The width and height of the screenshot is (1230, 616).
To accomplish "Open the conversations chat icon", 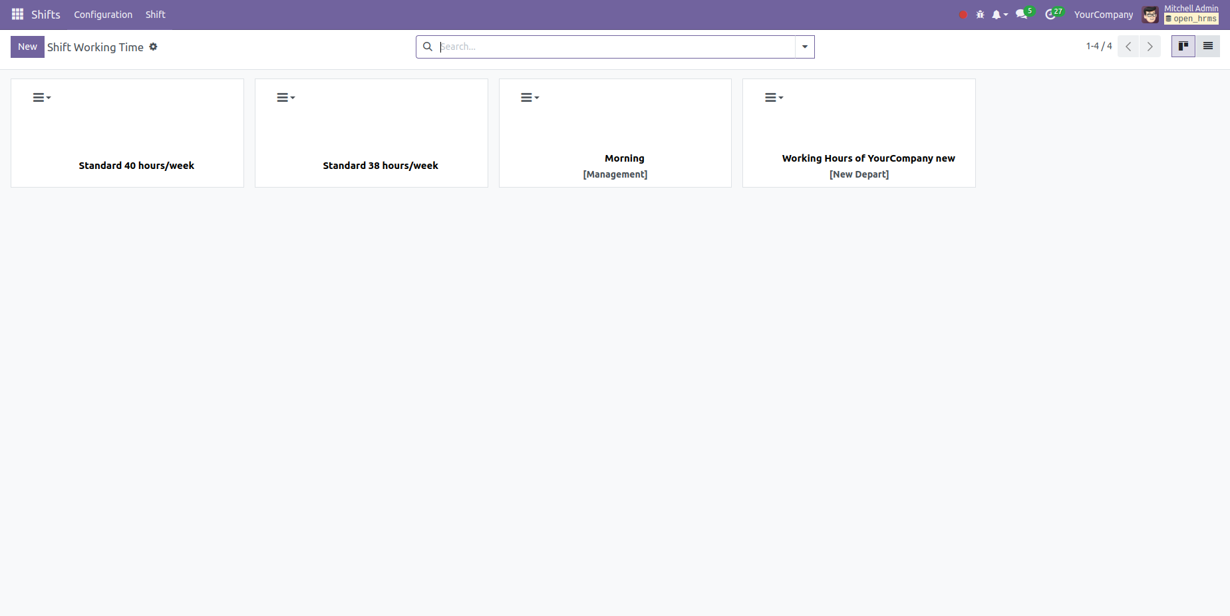I will click(x=1022, y=15).
